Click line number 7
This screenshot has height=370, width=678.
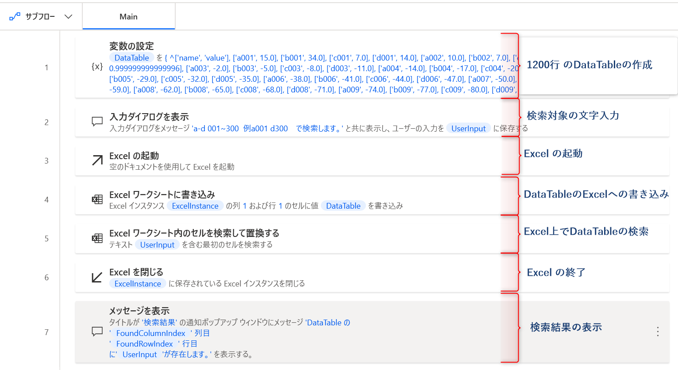tap(46, 332)
